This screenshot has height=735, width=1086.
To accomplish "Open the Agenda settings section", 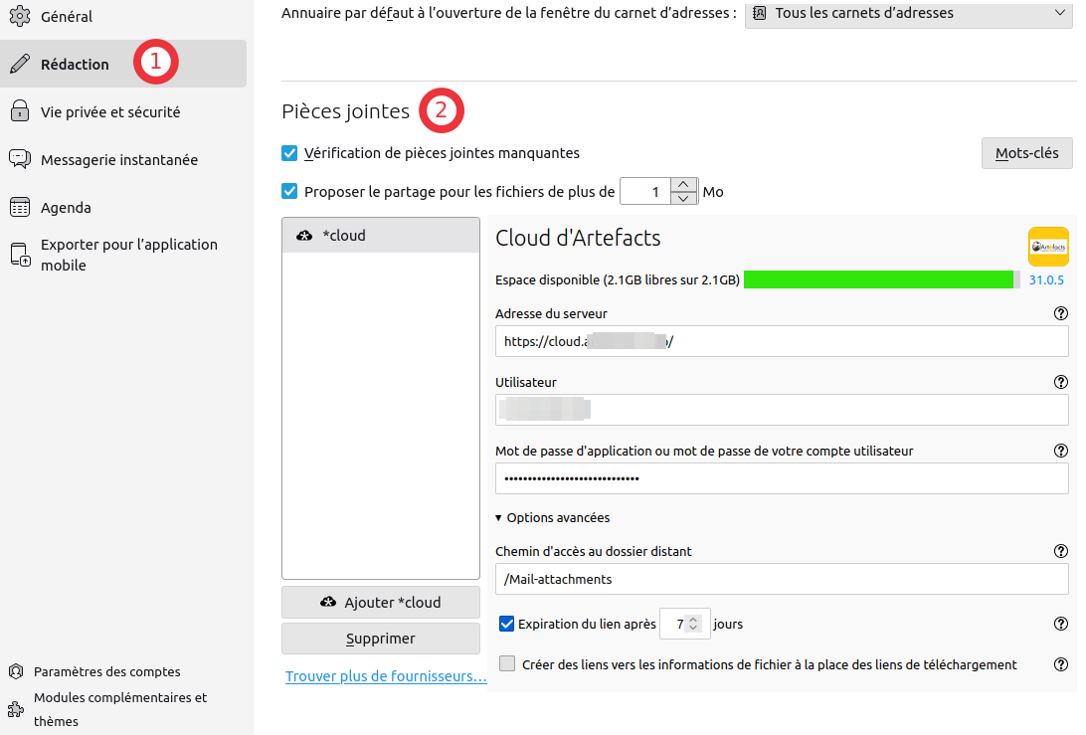I will pyautogui.click(x=66, y=208).
